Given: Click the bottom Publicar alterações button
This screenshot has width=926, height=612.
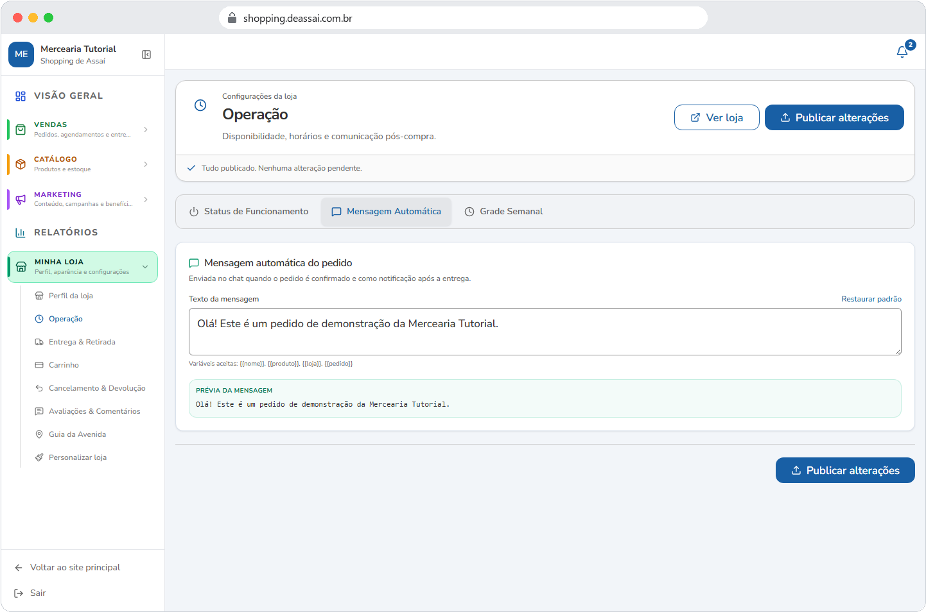Looking at the screenshot, I should pyautogui.click(x=845, y=470).
